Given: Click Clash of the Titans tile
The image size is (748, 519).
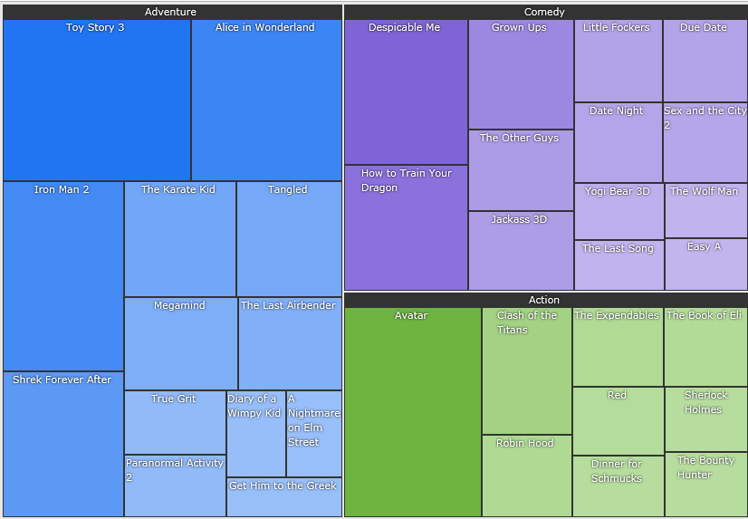Looking at the screenshot, I should tap(527, 371).
